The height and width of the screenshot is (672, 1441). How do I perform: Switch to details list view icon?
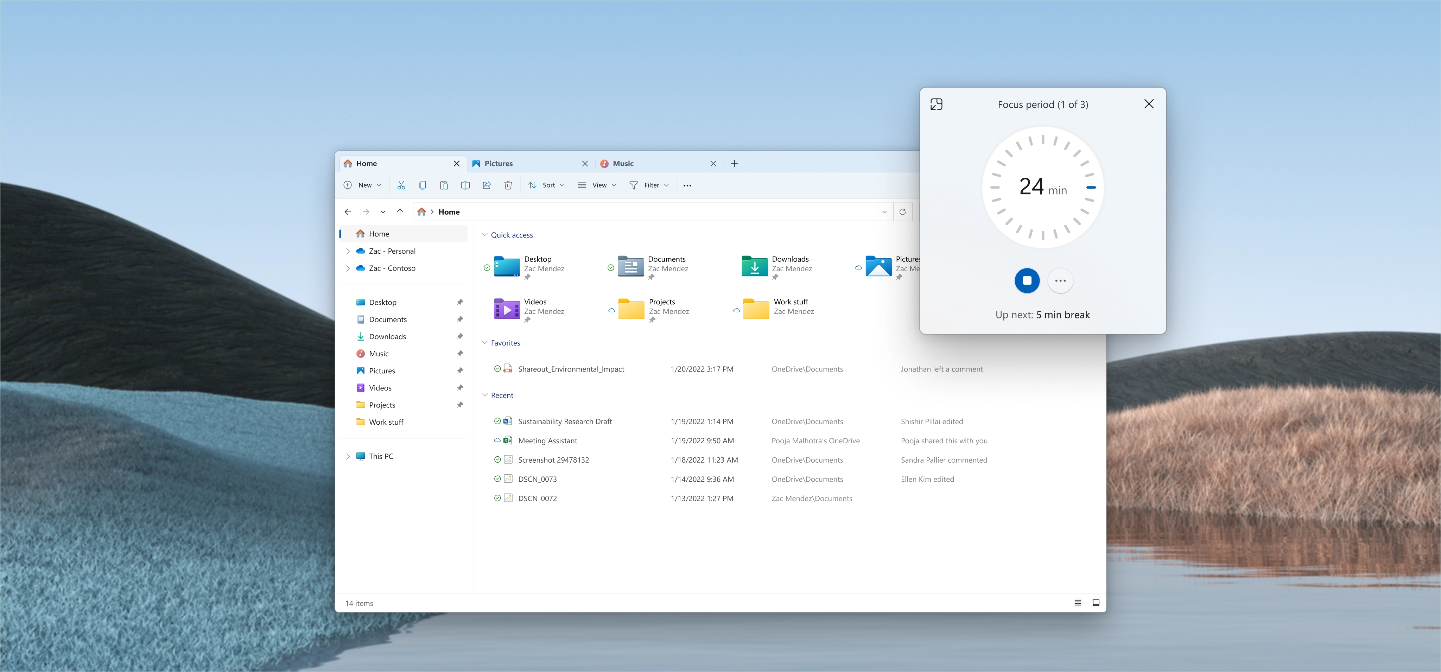pos(1077,603)
